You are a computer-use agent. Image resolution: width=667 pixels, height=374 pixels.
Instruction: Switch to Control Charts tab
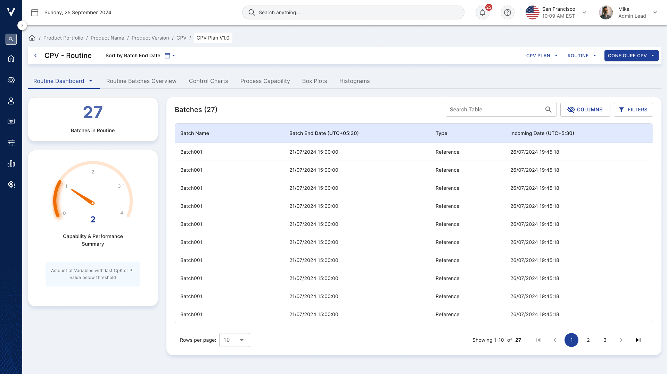click(208, 81)
